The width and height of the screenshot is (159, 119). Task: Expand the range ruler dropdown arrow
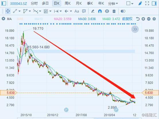61,11
